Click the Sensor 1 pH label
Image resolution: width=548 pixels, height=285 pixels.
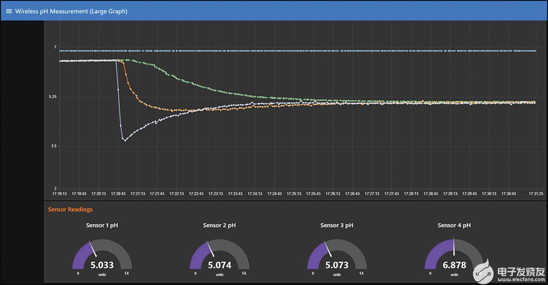pyautogui.click(x=102, y=225)
